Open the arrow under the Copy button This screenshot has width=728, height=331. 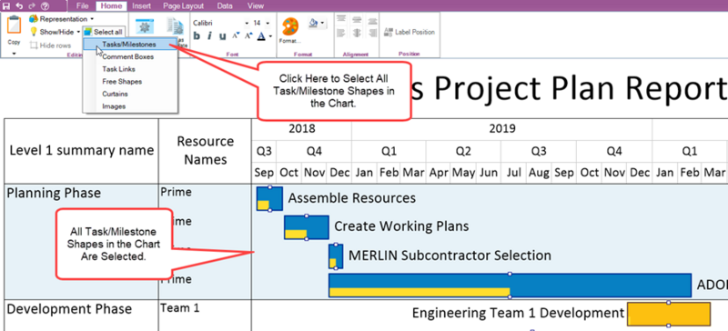pyautogui.click(x=14, y=54)
